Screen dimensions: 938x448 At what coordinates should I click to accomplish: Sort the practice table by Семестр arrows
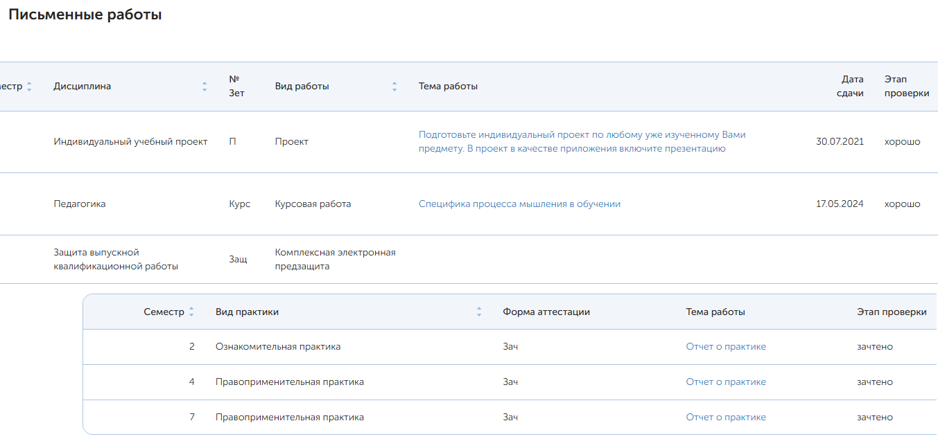[x=191, y=312]
